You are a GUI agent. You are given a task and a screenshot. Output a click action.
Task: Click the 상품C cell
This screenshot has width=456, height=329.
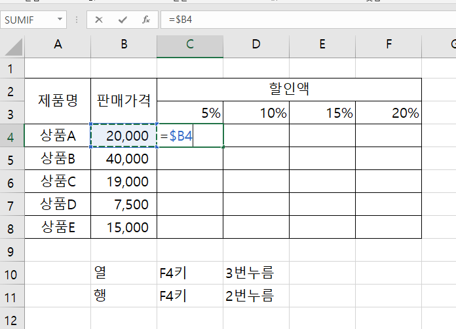[58, 181]
